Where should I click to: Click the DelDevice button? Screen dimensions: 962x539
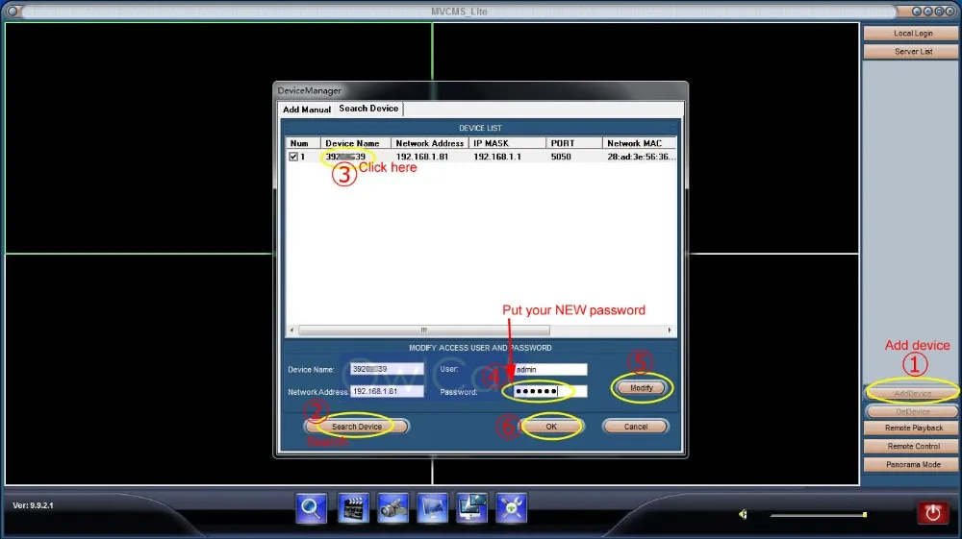pos(912,411)
